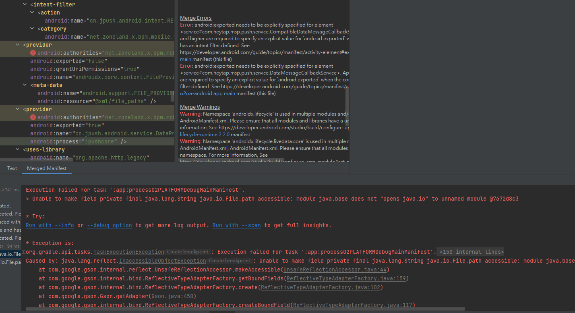The image size is (575, 313).
Task: Click '--debug option' link
Action: (109, 226)
